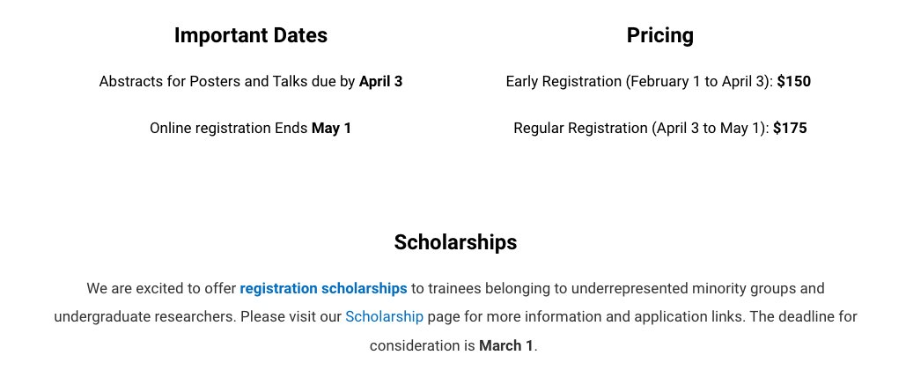This screenshot has width=906, height=385.
Task: Select the bold April 3 abstract deadline
Action: click(380, 82)
